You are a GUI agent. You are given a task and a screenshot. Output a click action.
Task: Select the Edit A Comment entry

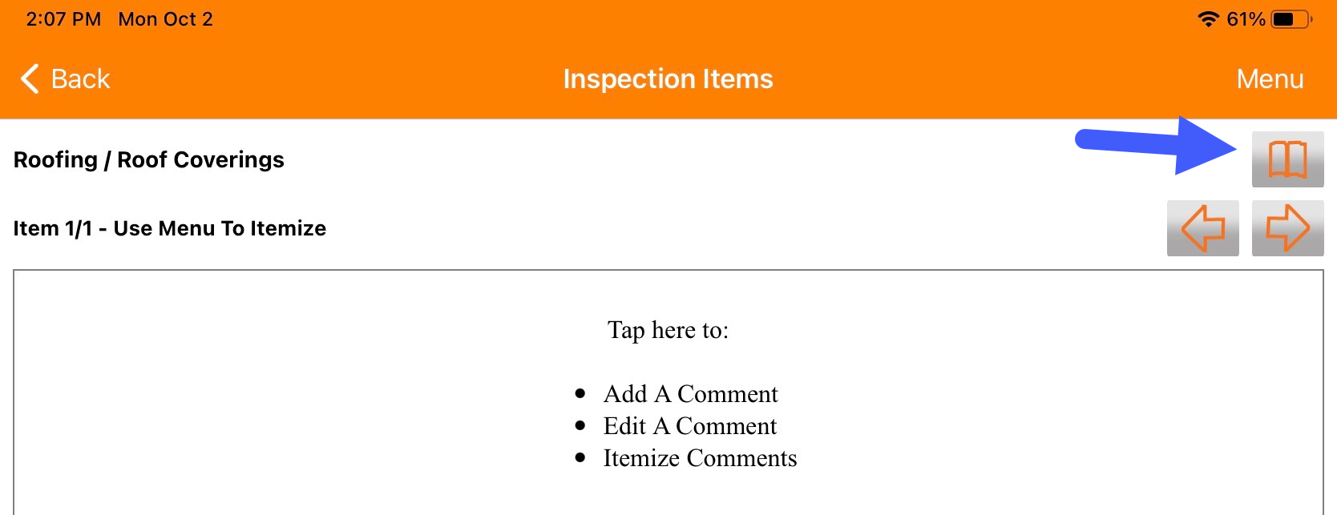click(689, 425)
